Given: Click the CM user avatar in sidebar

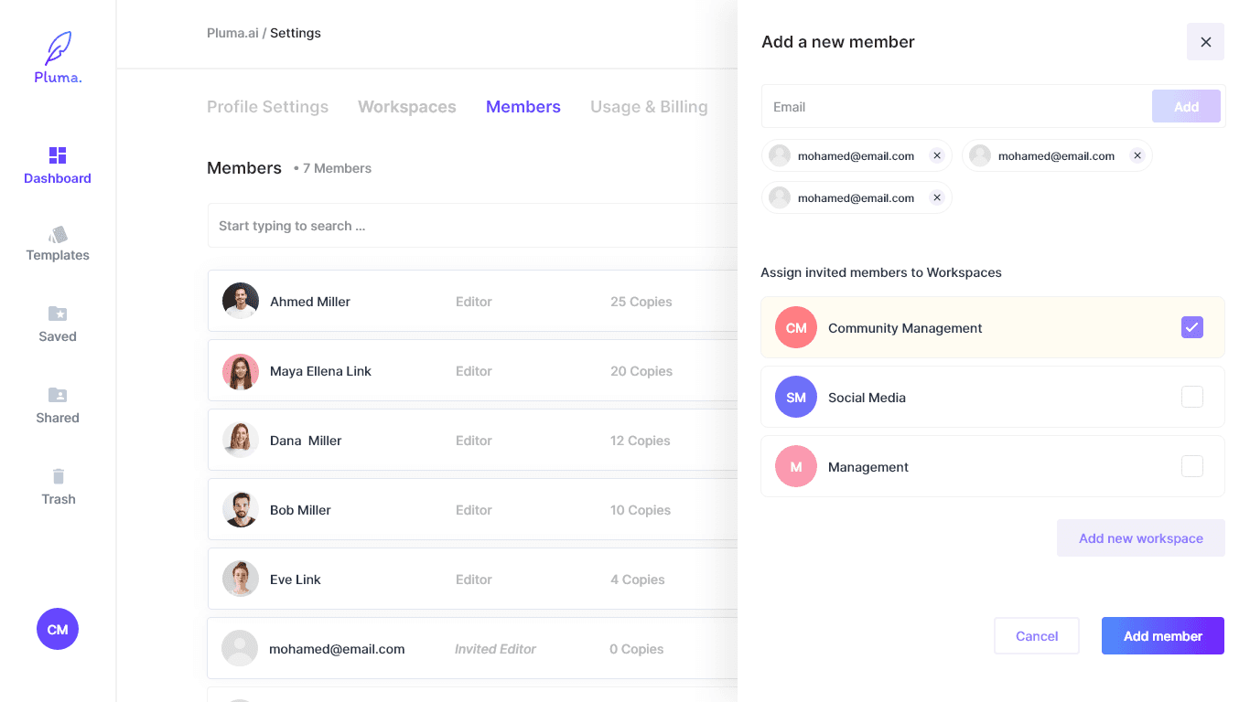Looking at the screenshot, I should 58,629.
